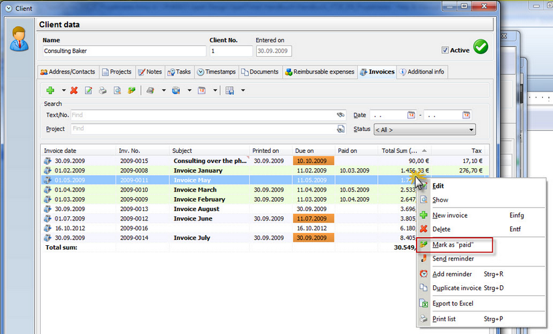Click the edit invoice pencil toolbar icon
This screenshot has width=553, height=334.
coord(88,91)
